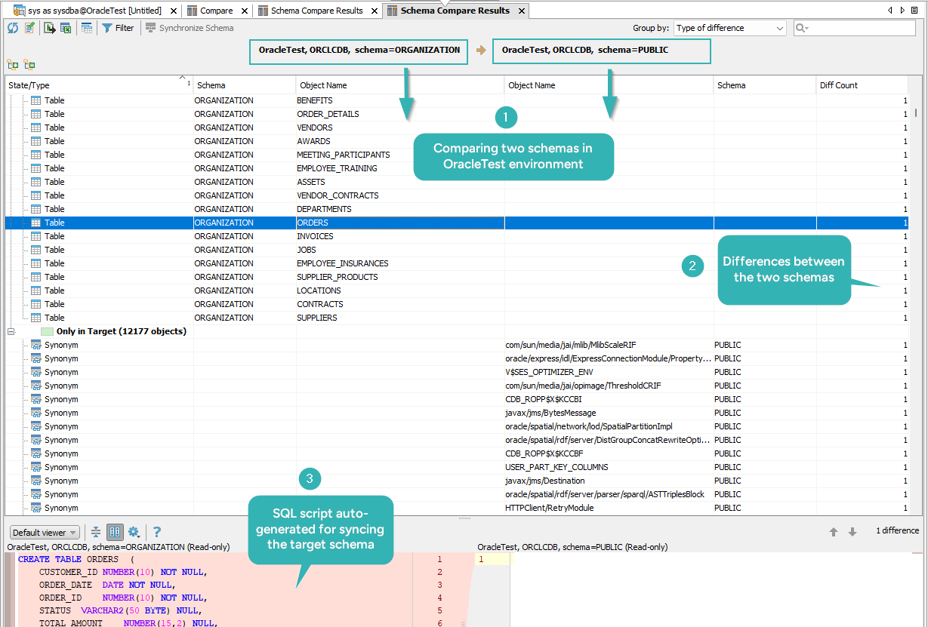Click the tab scroll left arrow
Viewport: 928px width, 627px height.
(892, 11)
